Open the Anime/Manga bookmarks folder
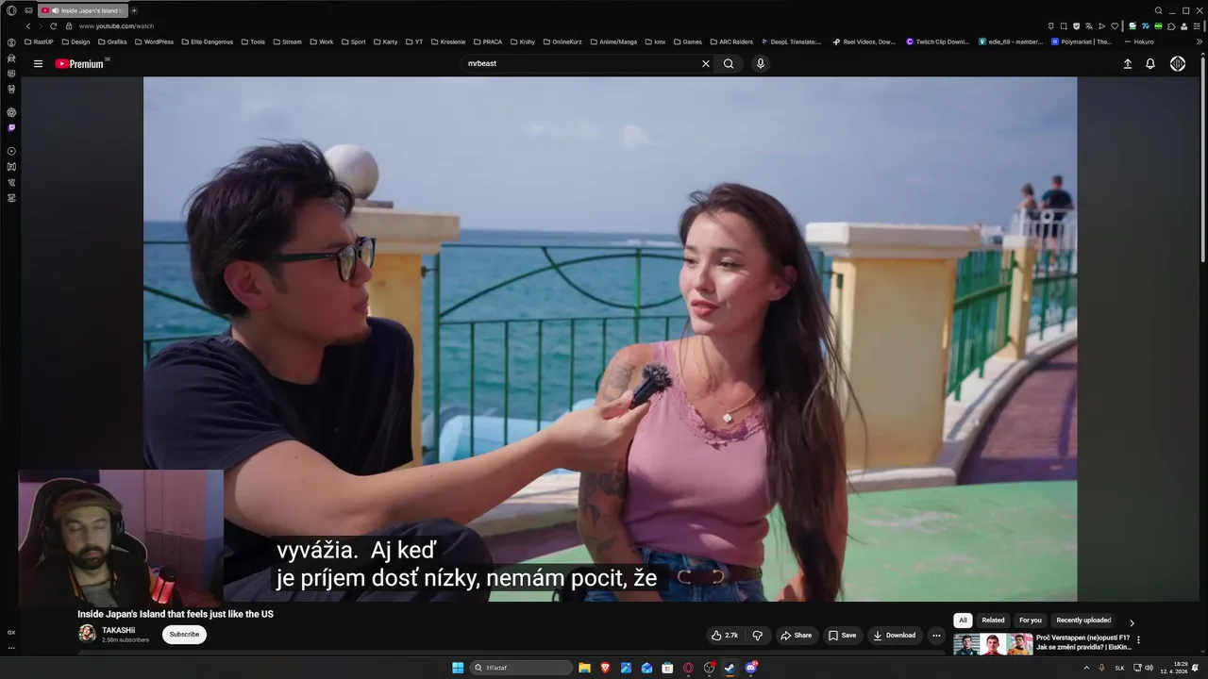The image size is (1208, 679). 613,41
